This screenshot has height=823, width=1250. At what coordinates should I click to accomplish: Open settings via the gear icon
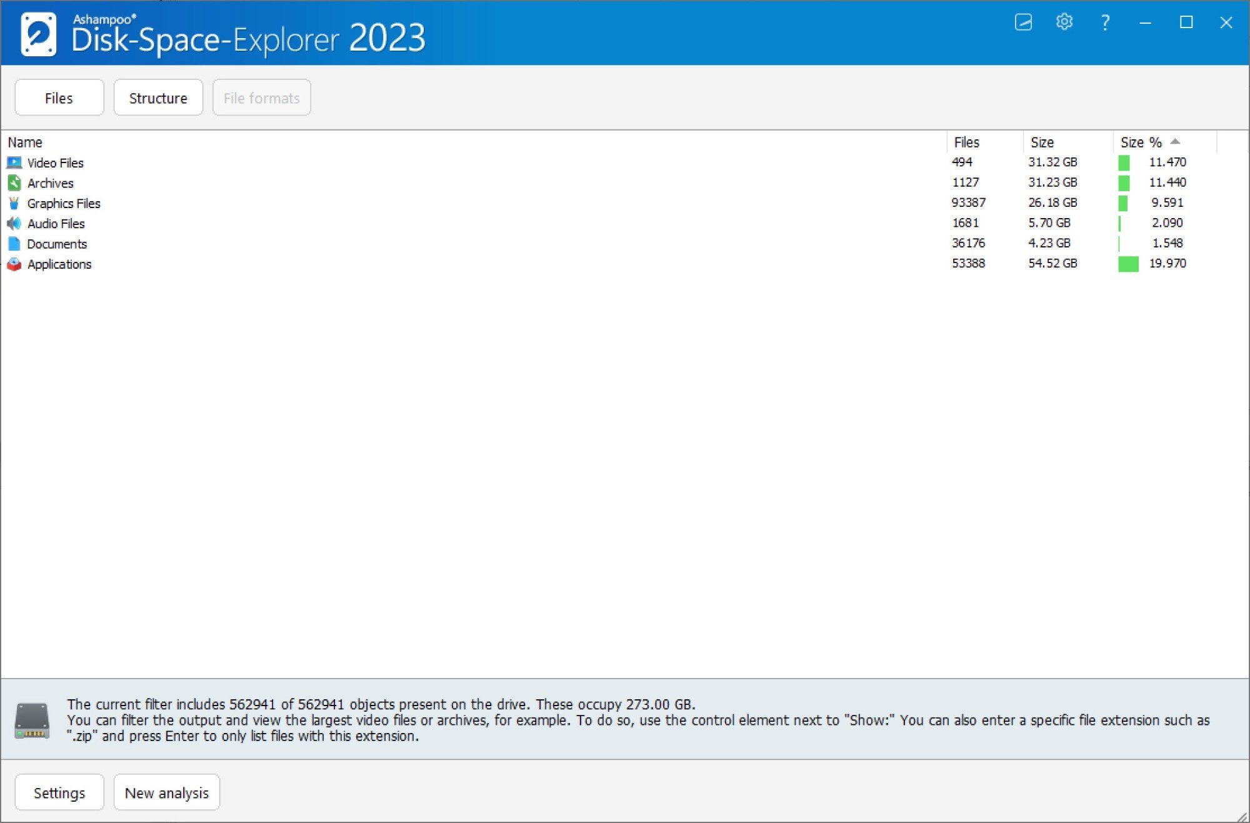[x=1064, y=22]
